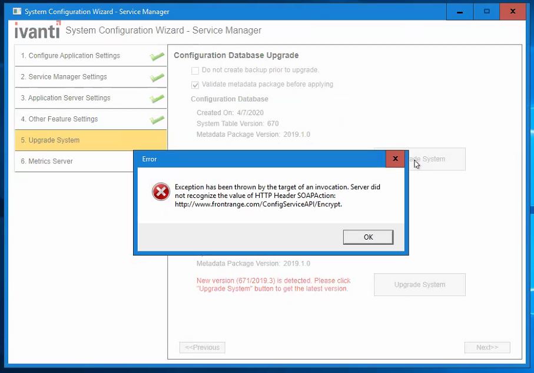Click the lower Upgrade System button

419,285
